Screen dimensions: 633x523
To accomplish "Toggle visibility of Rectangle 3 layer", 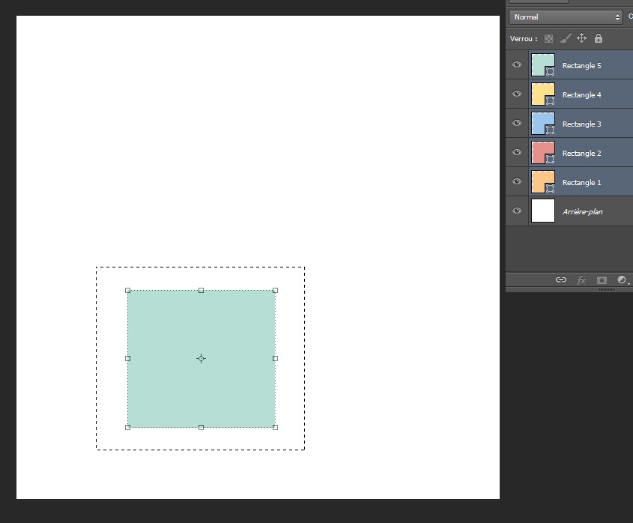I will 517,123.
